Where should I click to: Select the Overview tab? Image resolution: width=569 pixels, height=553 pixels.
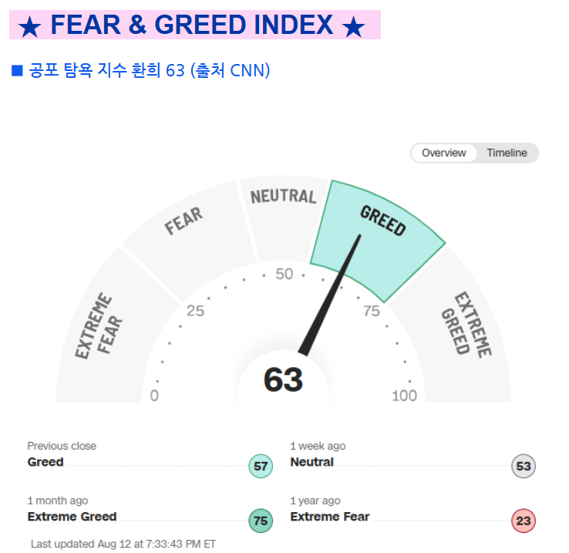pos(443,153)
